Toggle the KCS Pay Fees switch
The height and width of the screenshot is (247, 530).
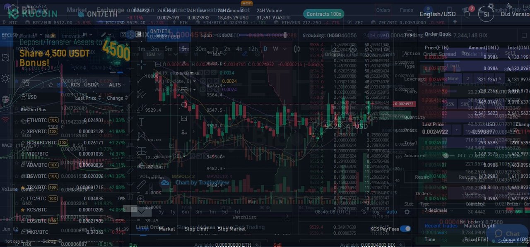tap(405, 228)
